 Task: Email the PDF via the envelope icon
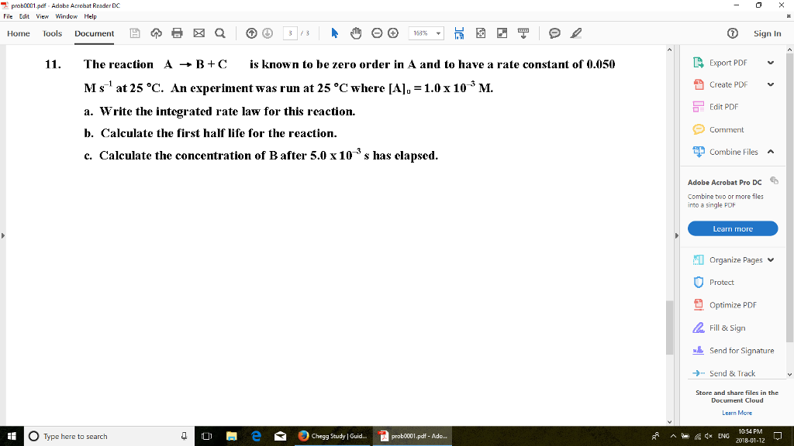[198, 33]
